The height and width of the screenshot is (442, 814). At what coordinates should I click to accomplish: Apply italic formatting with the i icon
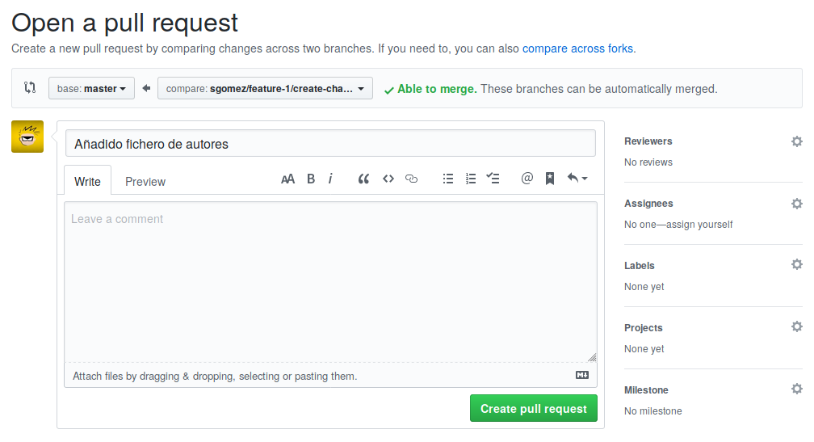pyautogui.click(x=330, y=179)
